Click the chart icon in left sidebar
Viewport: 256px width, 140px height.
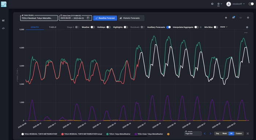[x=3, y=21]
